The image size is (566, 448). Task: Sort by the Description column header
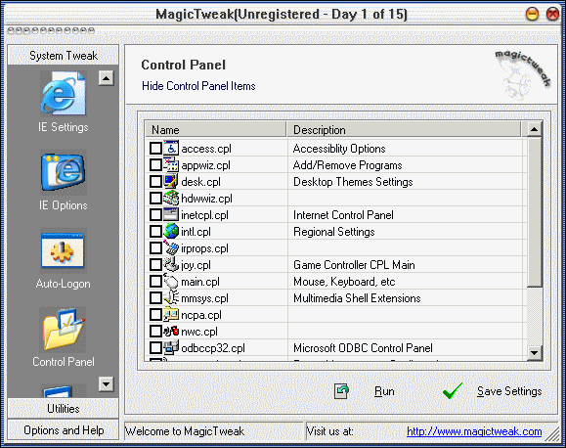click(x=405, y=130)
